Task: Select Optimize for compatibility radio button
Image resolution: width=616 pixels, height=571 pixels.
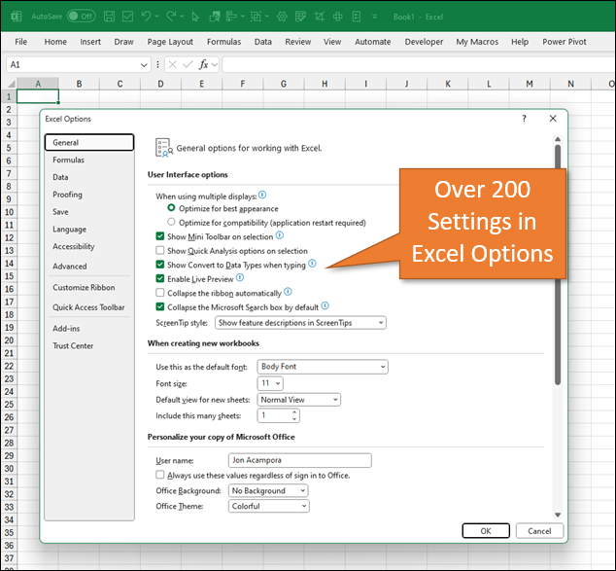Action: coord(172,222)
